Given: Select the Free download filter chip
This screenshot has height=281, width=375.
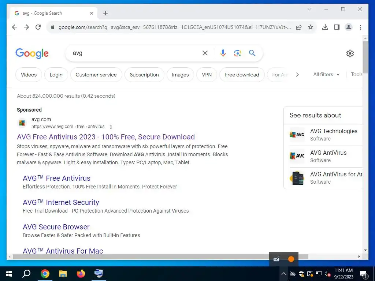Looking at the screenshot, I should pos(242,75).
